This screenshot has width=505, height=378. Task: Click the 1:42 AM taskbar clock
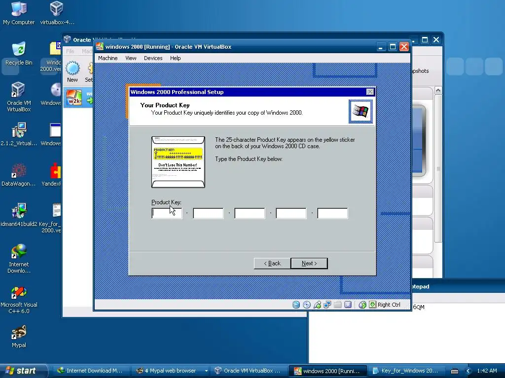tap(487, 371)
